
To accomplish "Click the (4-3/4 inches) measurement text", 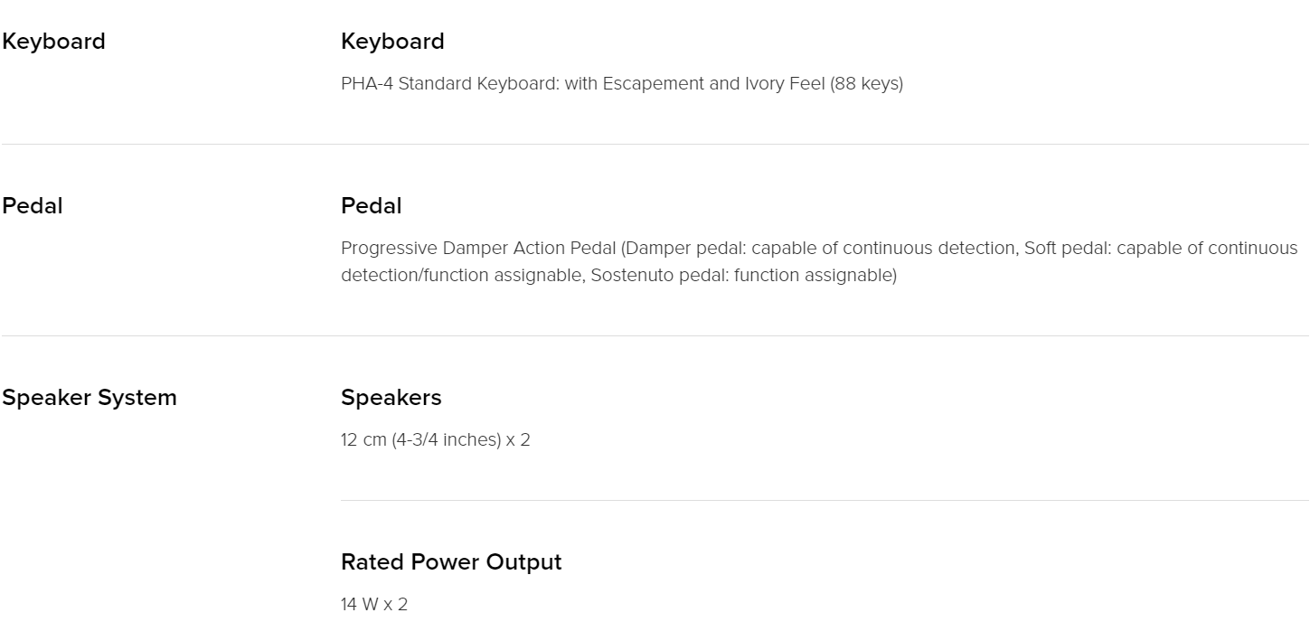I will point(447,440).
